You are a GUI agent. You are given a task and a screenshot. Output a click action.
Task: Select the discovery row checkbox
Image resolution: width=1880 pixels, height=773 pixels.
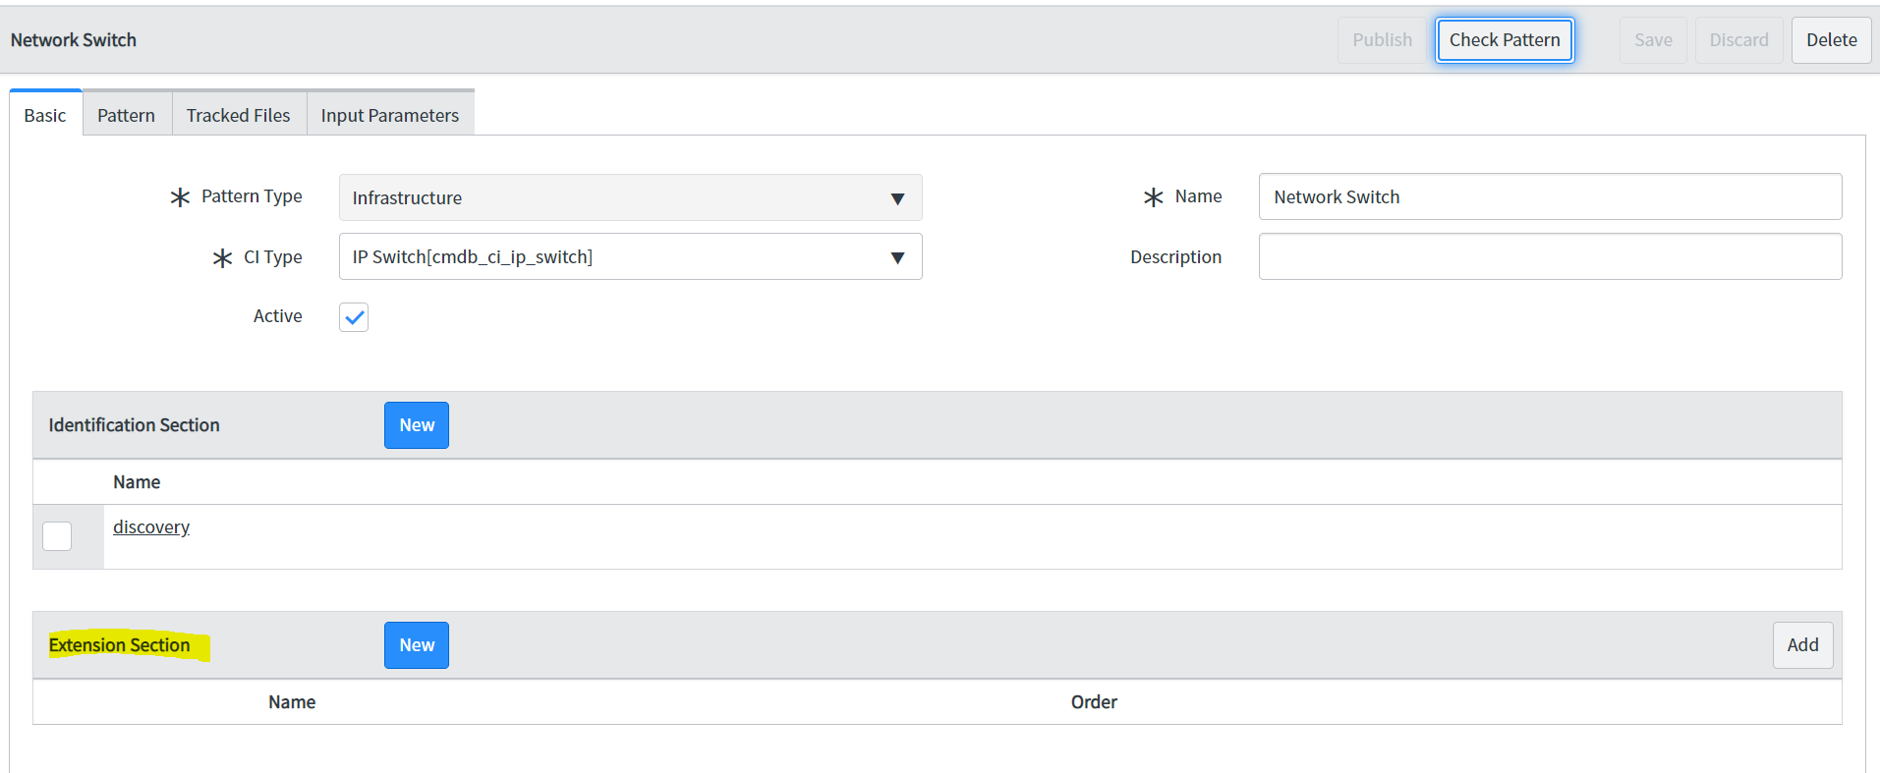pyautogui.click(x=57, y=536)
